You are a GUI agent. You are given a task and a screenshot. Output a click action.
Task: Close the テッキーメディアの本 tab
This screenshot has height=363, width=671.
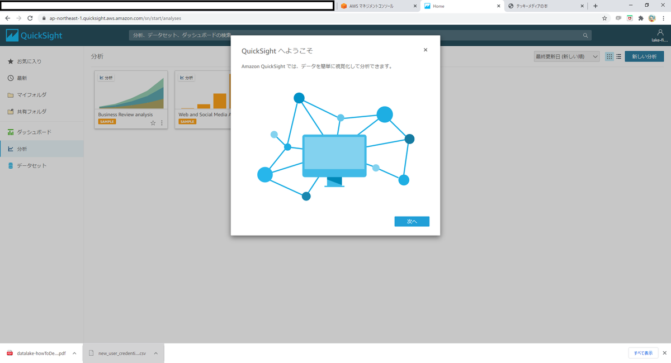(x=583, y=6)
